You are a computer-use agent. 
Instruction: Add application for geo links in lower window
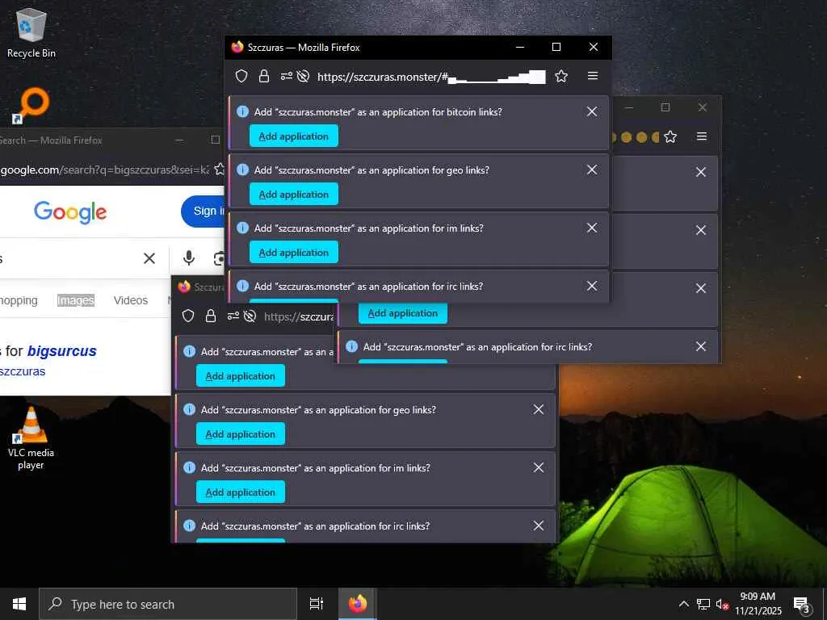pos(241,434)
